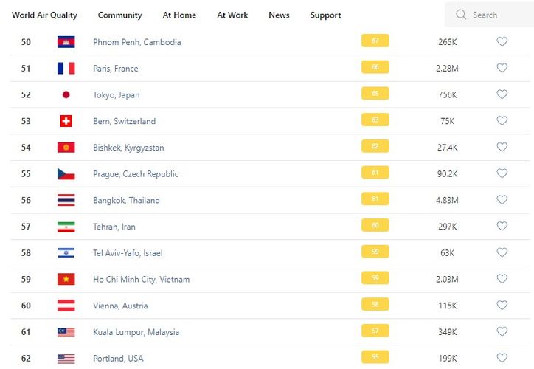Click the search magnifier icon
The width and height of the screenshot is (534, 369).
click(x=461, y=15)
